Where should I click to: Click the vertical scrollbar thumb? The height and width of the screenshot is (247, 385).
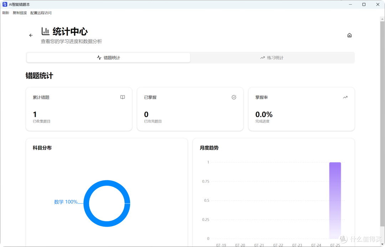[x=382, y=123]
